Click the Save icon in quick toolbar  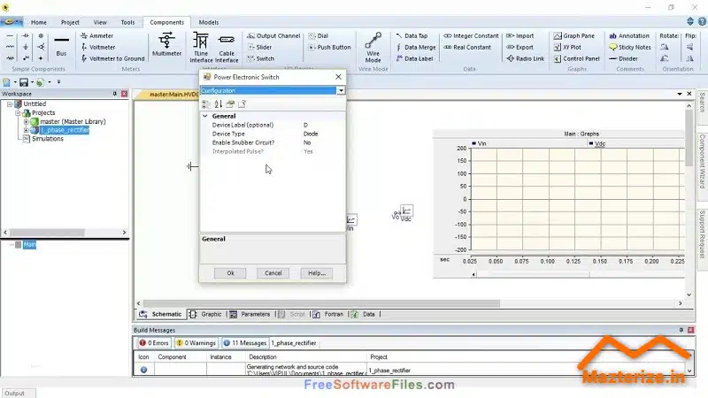[x=24, y=82]
